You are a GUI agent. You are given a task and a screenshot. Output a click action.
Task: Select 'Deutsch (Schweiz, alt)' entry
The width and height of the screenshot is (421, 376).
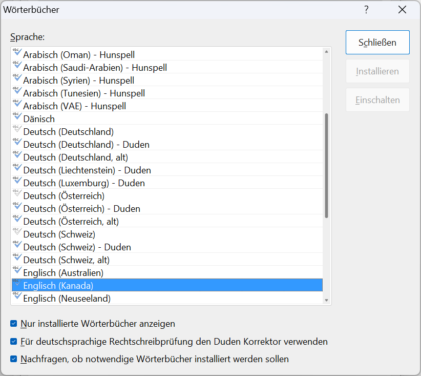click(x=167, y=260)
